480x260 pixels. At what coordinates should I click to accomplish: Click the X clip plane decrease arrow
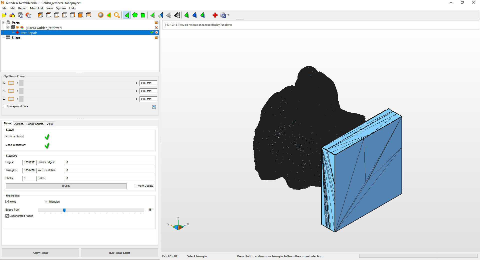(17, 83)
